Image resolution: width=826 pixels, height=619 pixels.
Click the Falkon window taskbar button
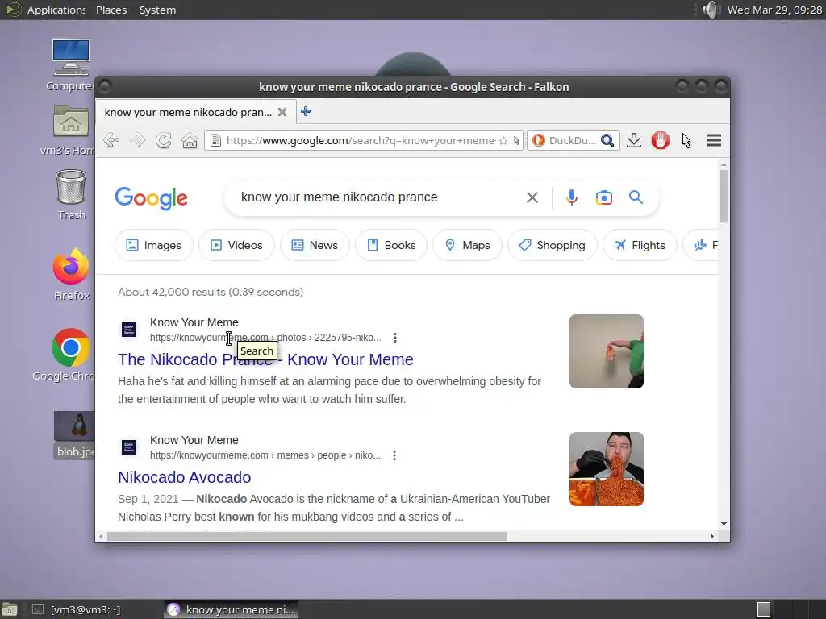(x=231, y=609)
